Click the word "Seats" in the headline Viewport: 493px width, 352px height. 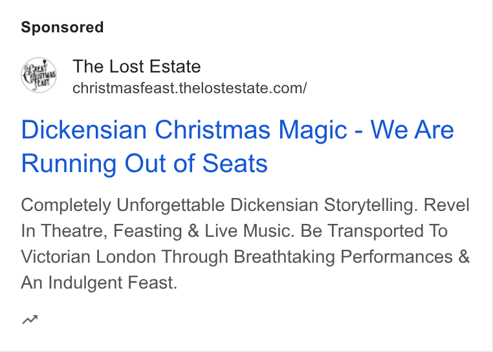click(x=235, y=163)
